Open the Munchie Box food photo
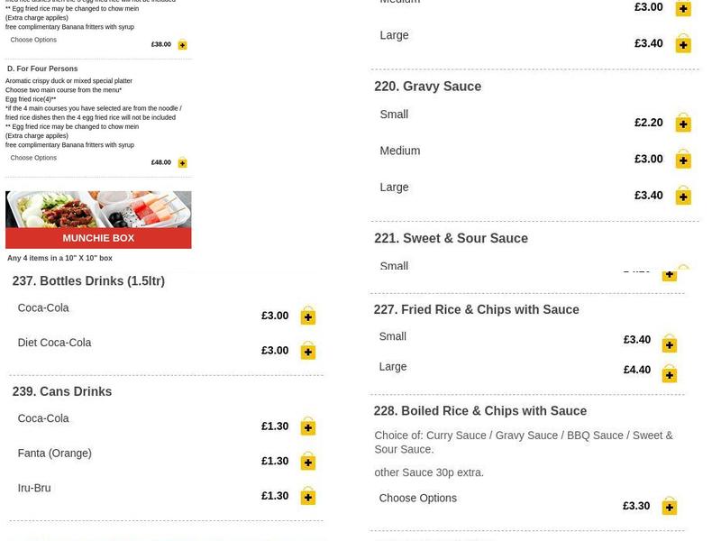Image resolution: width=721 pixels, height=541 pixels. click(98, 209)
